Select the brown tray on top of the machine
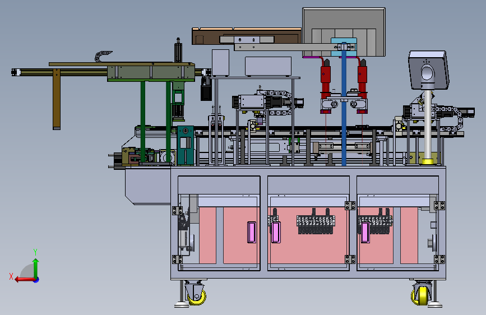Screen dimensions: 486x315 point(247,36)
